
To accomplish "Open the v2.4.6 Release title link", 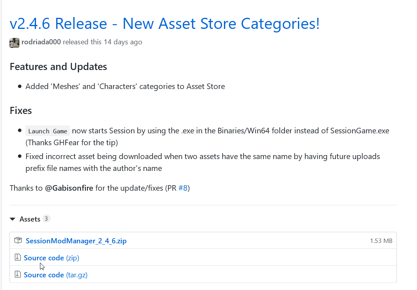I will [164, 24].
